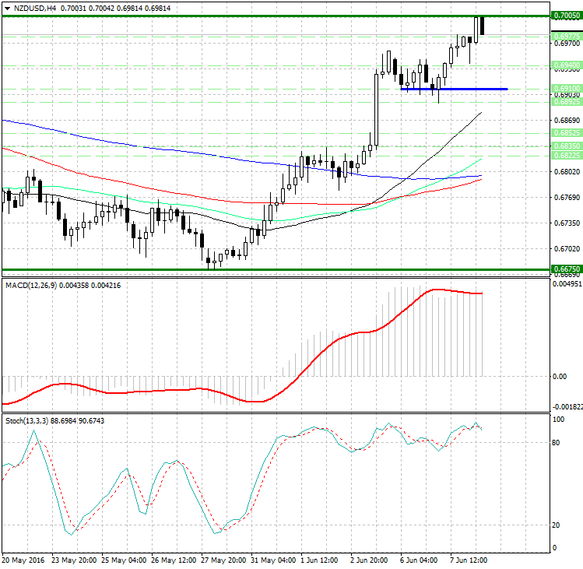This screenshot has height=569, width=583.
Task: Click the 6 Jun 04:00 time label
Action: click(419, 560)
